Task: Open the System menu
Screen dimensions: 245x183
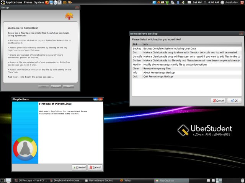Action: tap(39, 2)
